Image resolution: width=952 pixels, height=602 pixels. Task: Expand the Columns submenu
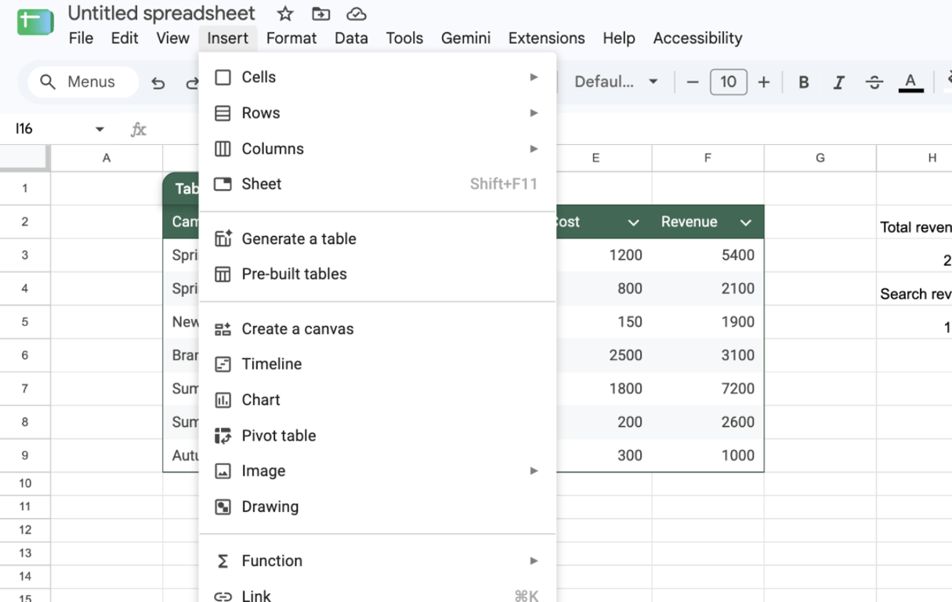(x=378, y=148)
